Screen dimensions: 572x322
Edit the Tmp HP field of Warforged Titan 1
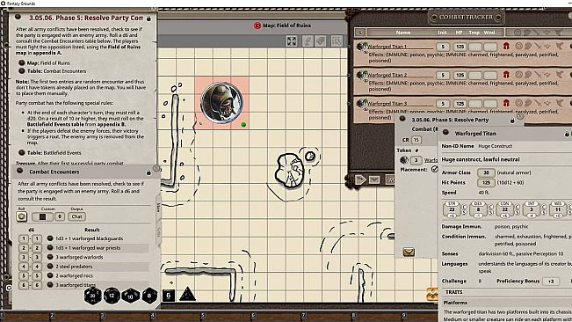click(x=475, y=47)
